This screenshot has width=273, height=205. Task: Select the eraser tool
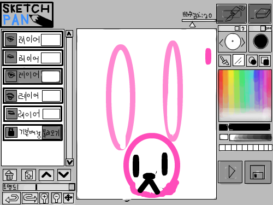coord(260,14)
